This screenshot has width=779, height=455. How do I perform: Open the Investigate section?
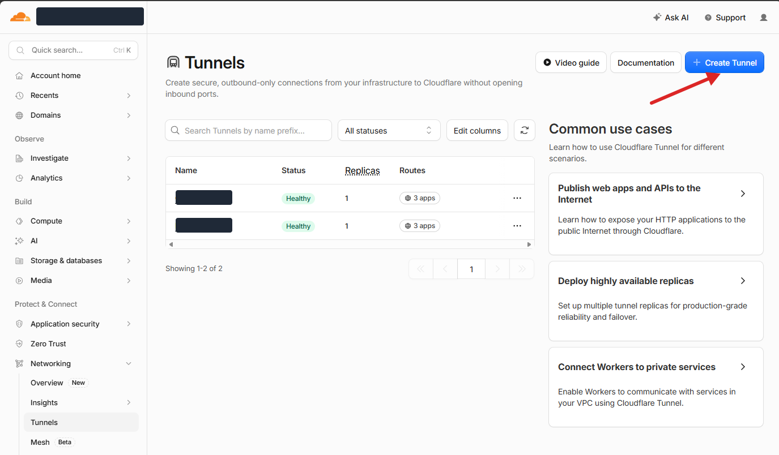click(49, 158)
